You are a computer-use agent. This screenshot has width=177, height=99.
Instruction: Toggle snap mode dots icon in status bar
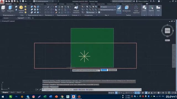[x=119, y=93]
